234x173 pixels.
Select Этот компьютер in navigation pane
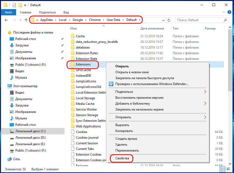coord(25,86)
